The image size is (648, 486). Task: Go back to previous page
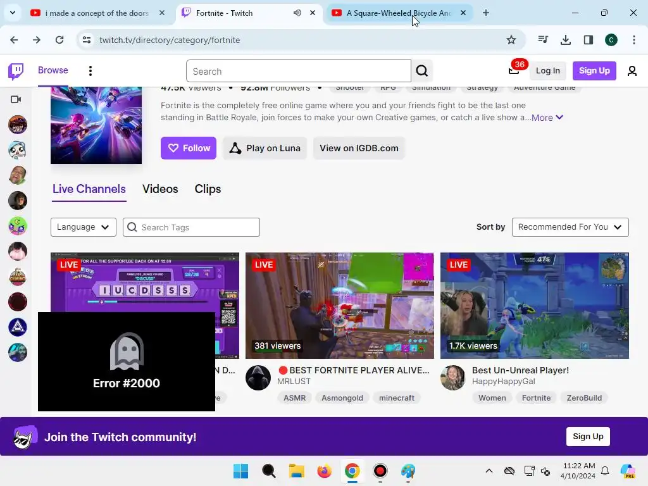click(x=14, y=40)
